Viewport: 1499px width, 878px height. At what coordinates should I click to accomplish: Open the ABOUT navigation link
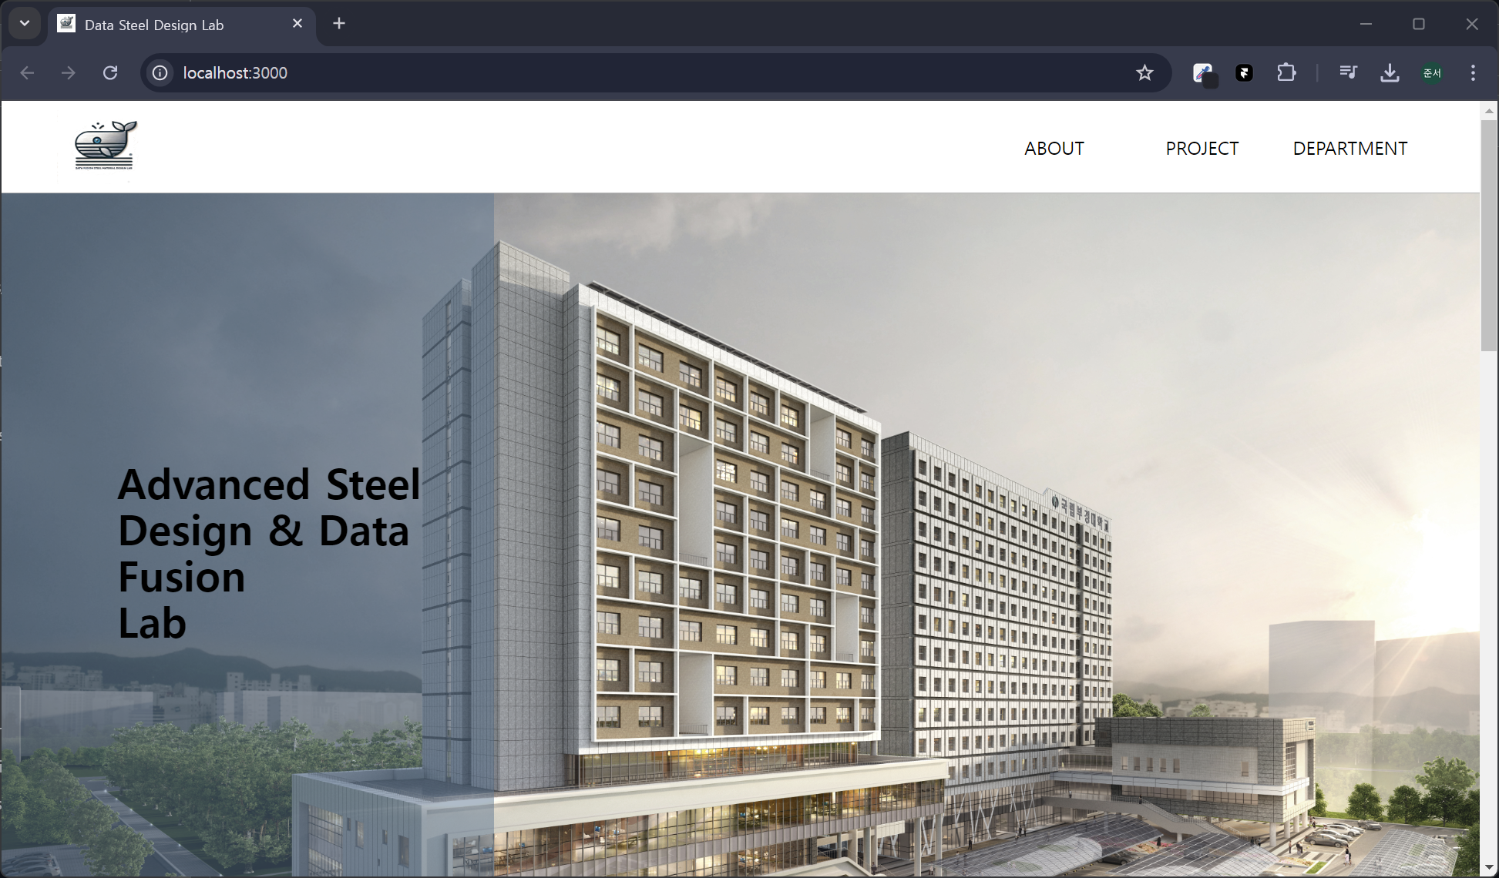[x=1054, y=149]
